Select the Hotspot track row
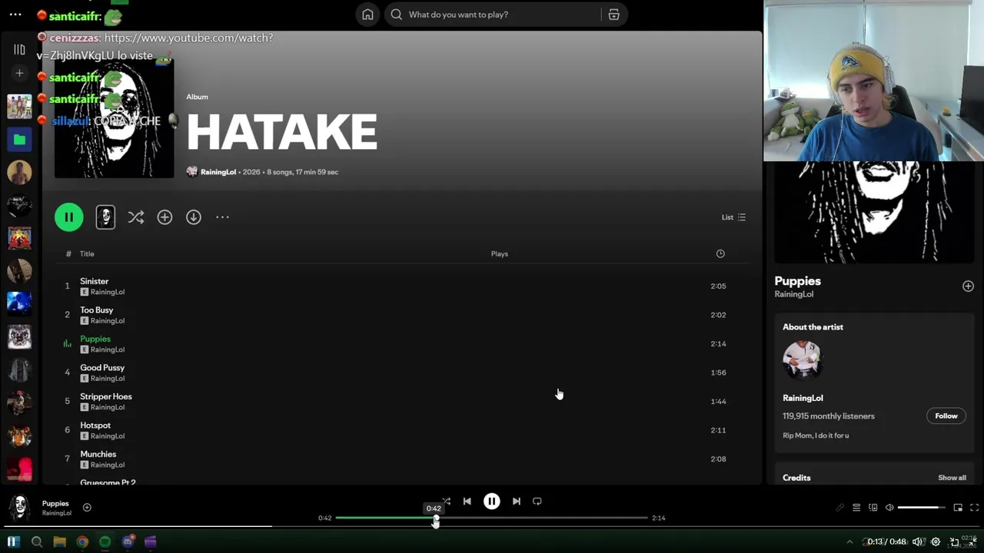Viewport: 984px width, 553px height. [402, 430]
